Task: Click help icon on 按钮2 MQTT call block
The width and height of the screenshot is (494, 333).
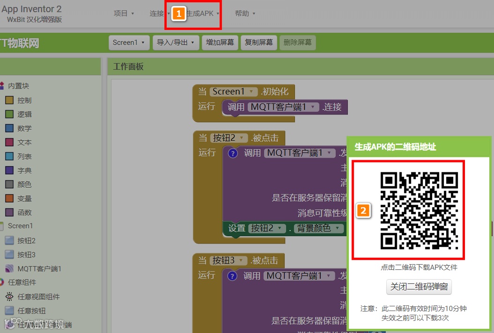Action: pos(233,153)
